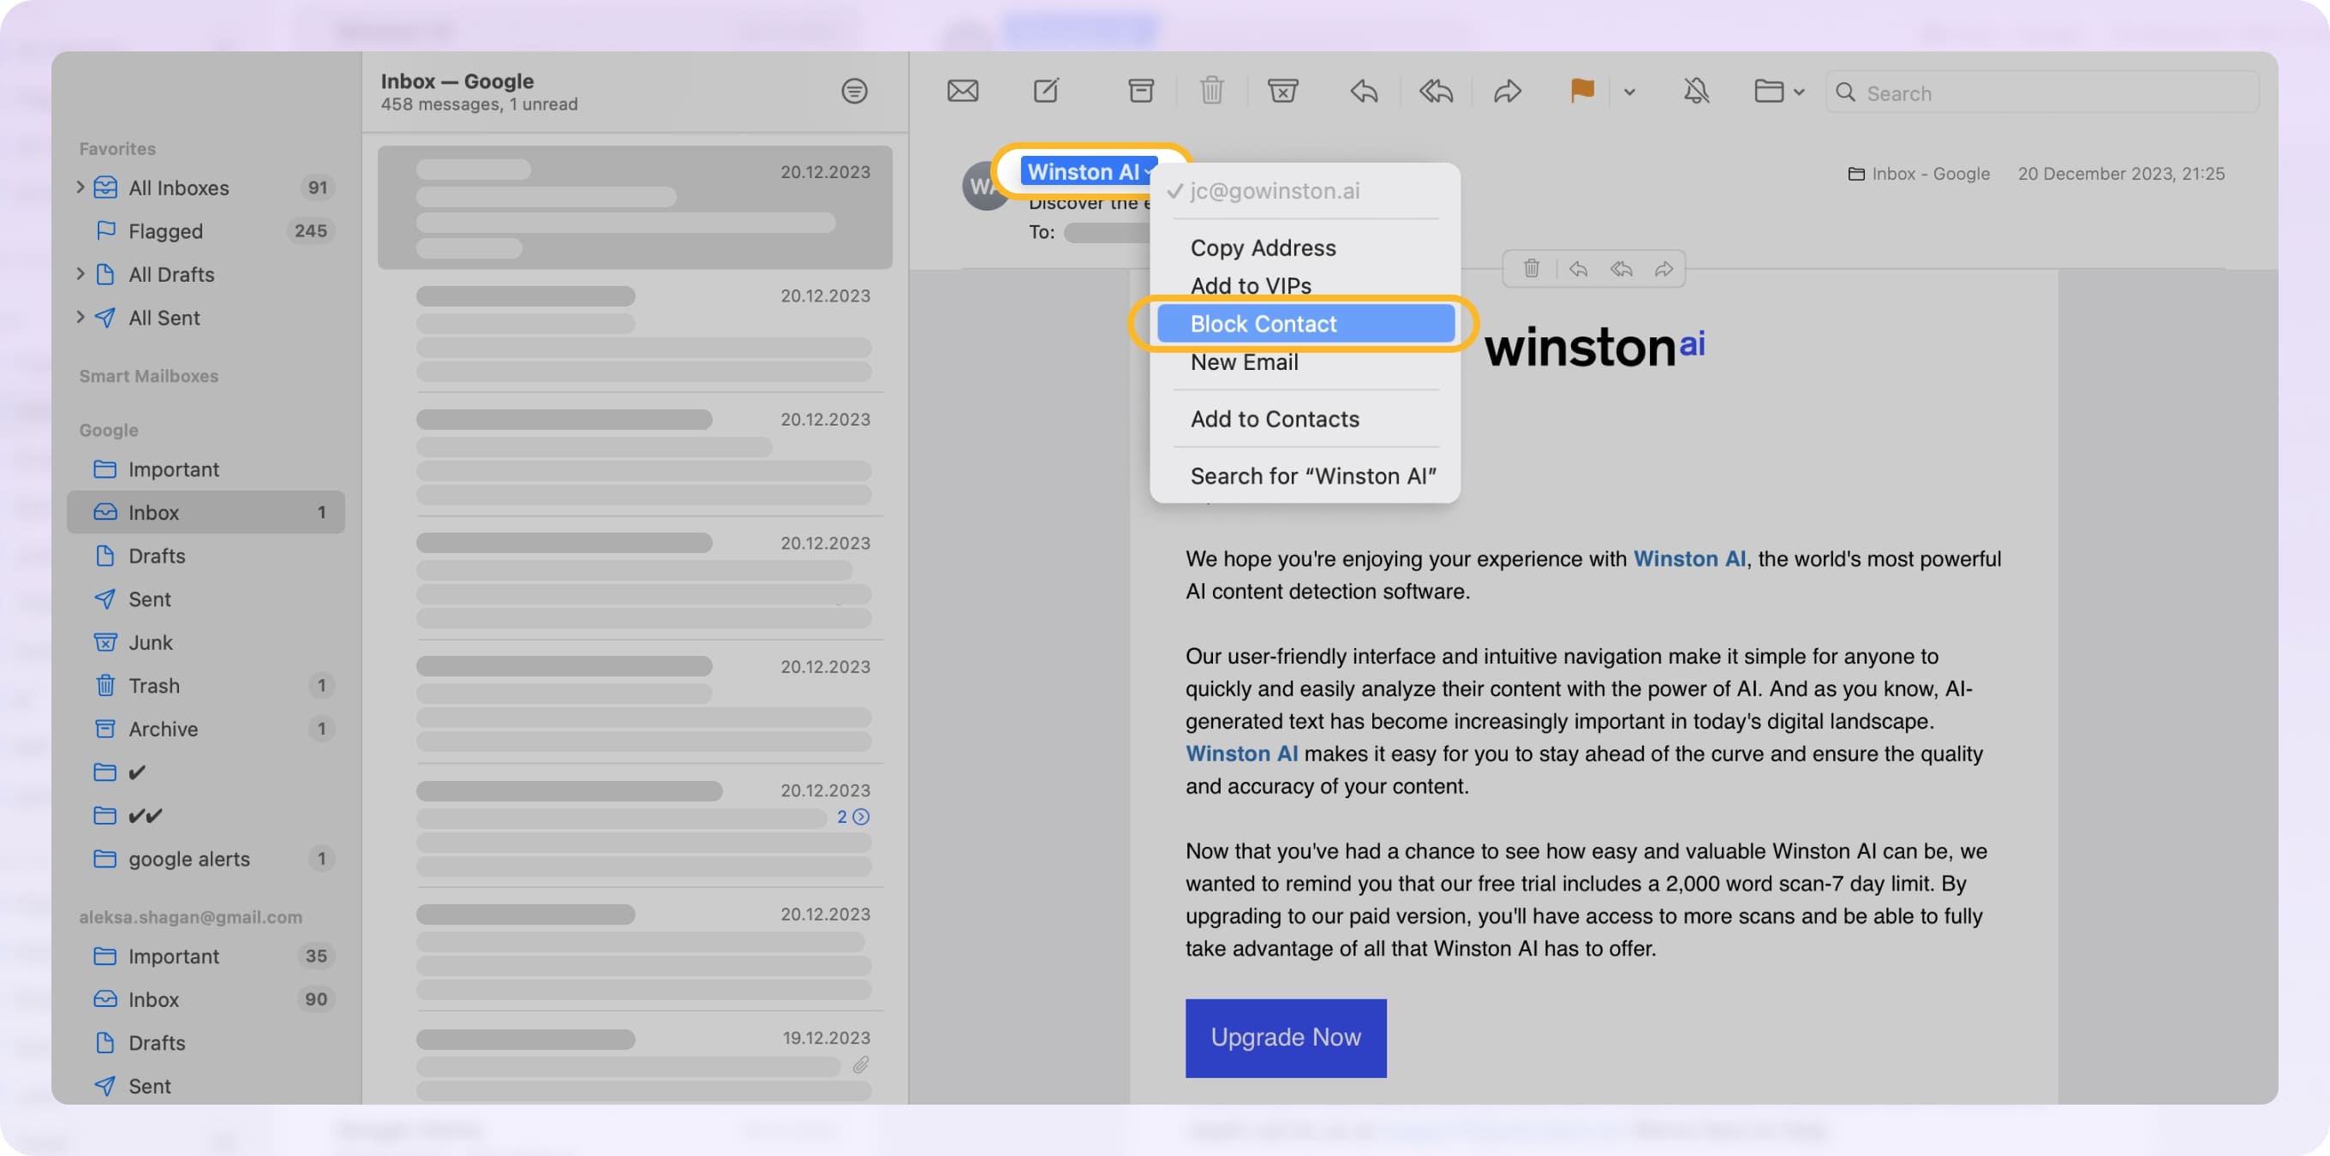
Task: Select jc@gowinston.ai in the sender menu
Action: click(x=1275, y=191)
